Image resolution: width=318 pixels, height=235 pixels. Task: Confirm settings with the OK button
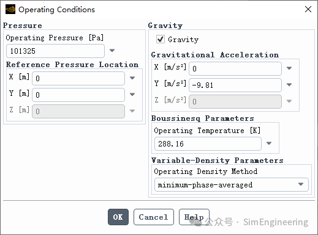coord(118,217)
